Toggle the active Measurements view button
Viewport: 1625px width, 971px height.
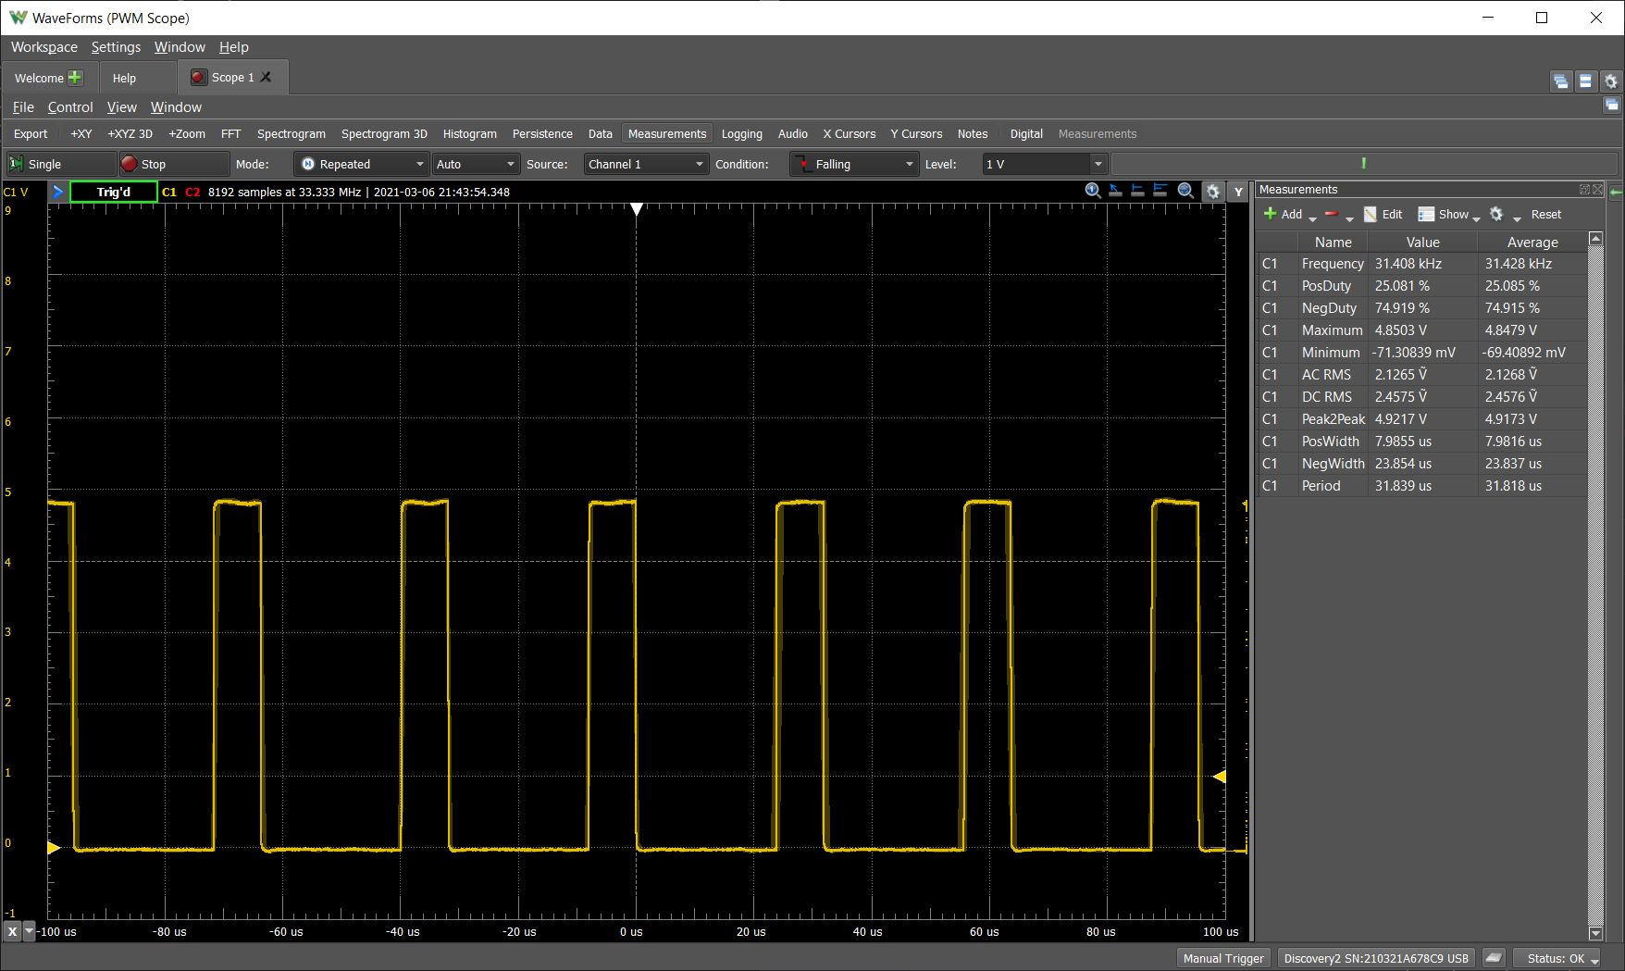click(x=667, y=134)
